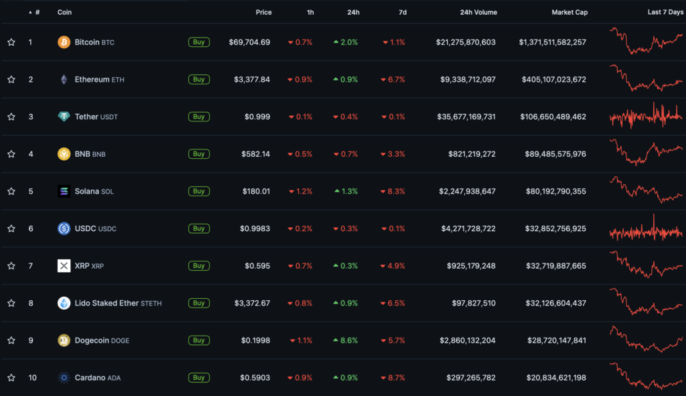This screenshot has width=686, height=396.
Task: Sort the table by rank number column
Action: (36, 12)
